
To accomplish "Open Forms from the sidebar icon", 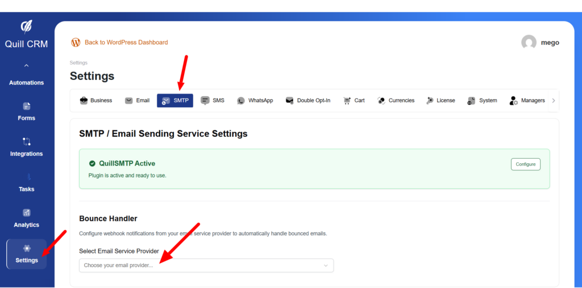I will pyautogui.click(x=27, y=106).
